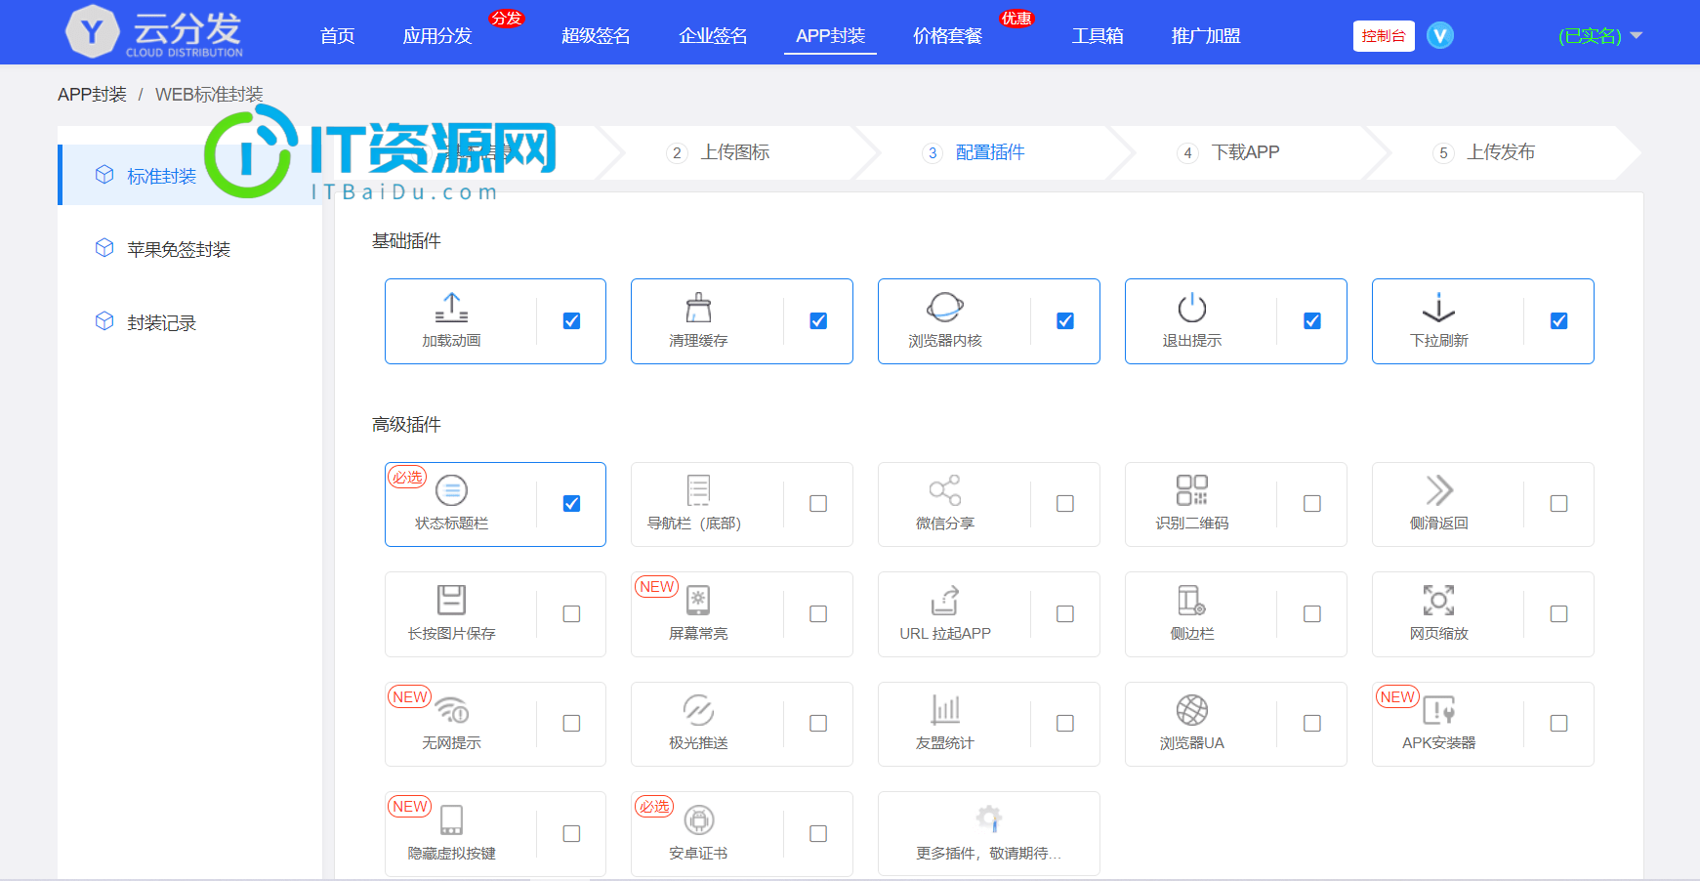Select 标准封装 in the sidebar
The image size is (1700, 881).
pos(189,176)
